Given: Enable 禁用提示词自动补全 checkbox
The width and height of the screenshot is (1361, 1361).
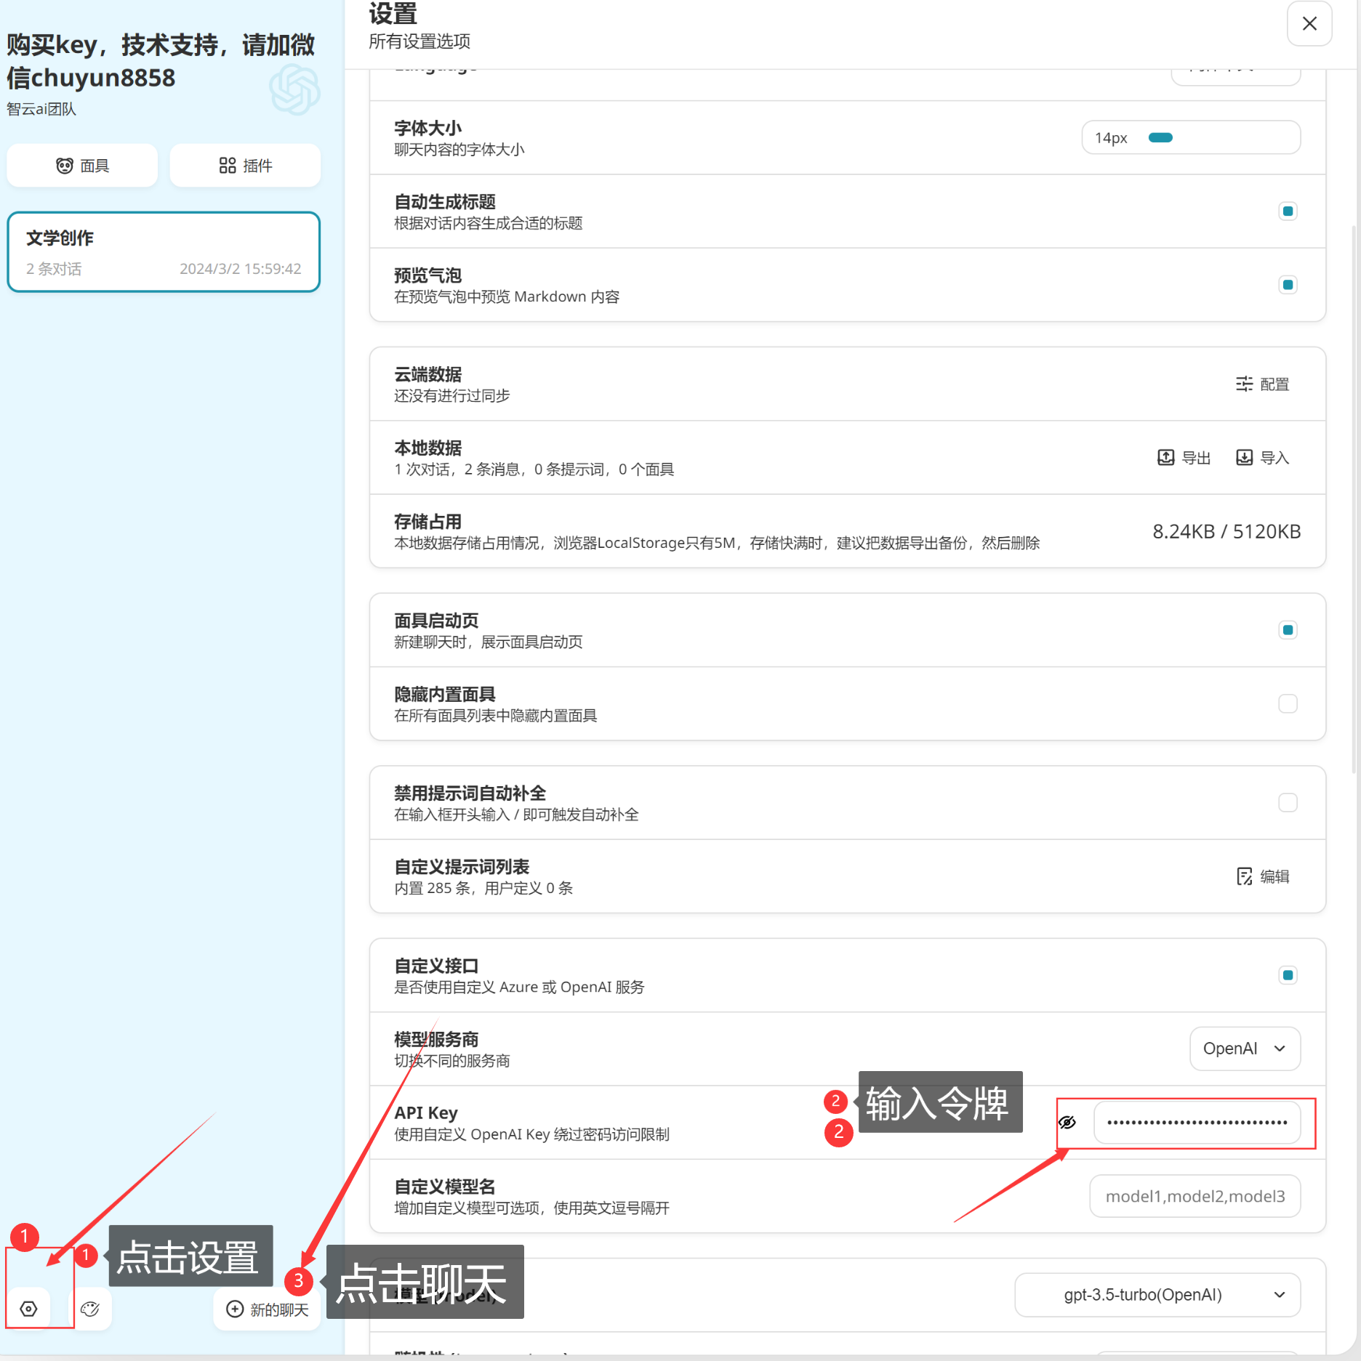Looking at the screenshot, I should tap(1288, 802).
